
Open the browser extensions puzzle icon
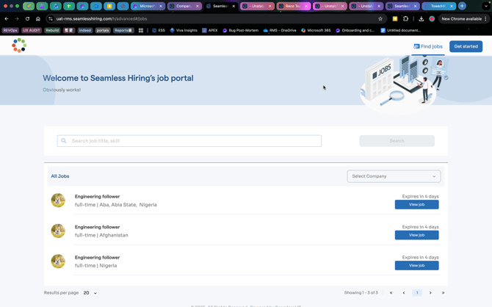pos(405,18)
